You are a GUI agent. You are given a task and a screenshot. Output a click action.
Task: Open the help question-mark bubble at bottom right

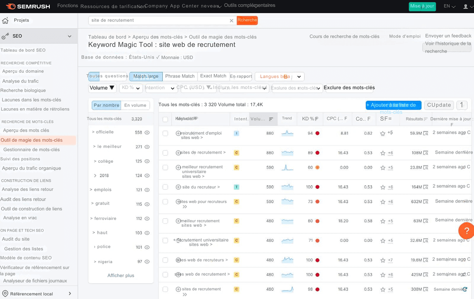[466, 231]
